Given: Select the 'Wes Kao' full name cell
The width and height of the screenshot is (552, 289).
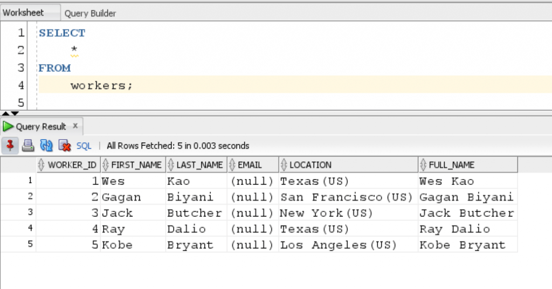Looking at the screenshot, I should coord(468,181).
